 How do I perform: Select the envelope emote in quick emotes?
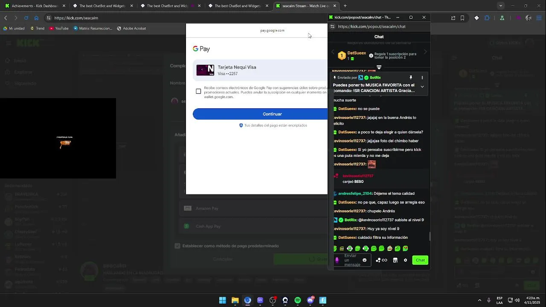[342, 248]
